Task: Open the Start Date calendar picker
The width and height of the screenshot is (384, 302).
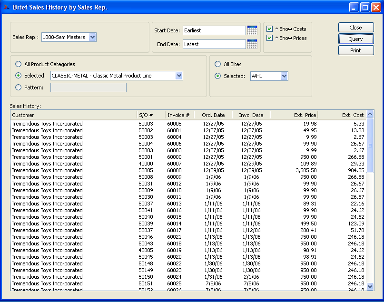Action: (252, 30)
